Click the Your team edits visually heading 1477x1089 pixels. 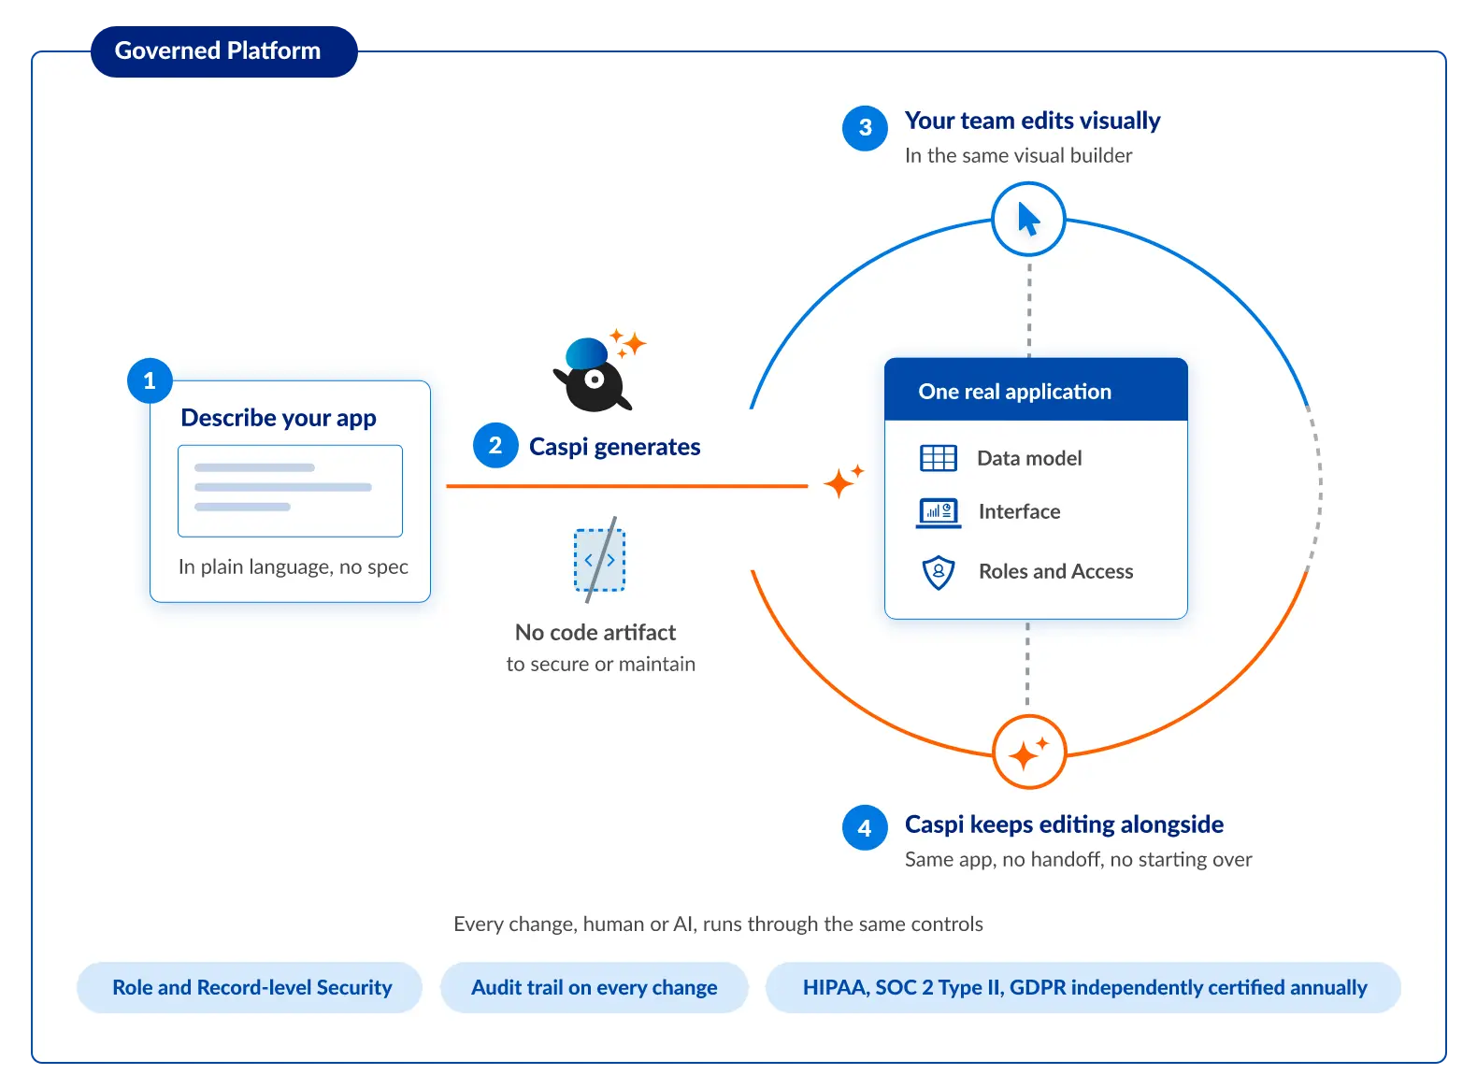1032,121
